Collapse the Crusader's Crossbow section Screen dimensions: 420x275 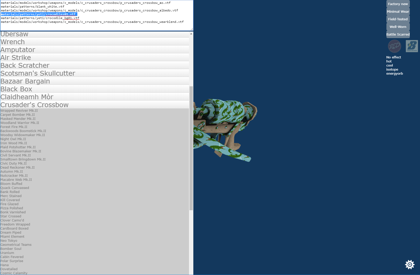coord(95,105)
